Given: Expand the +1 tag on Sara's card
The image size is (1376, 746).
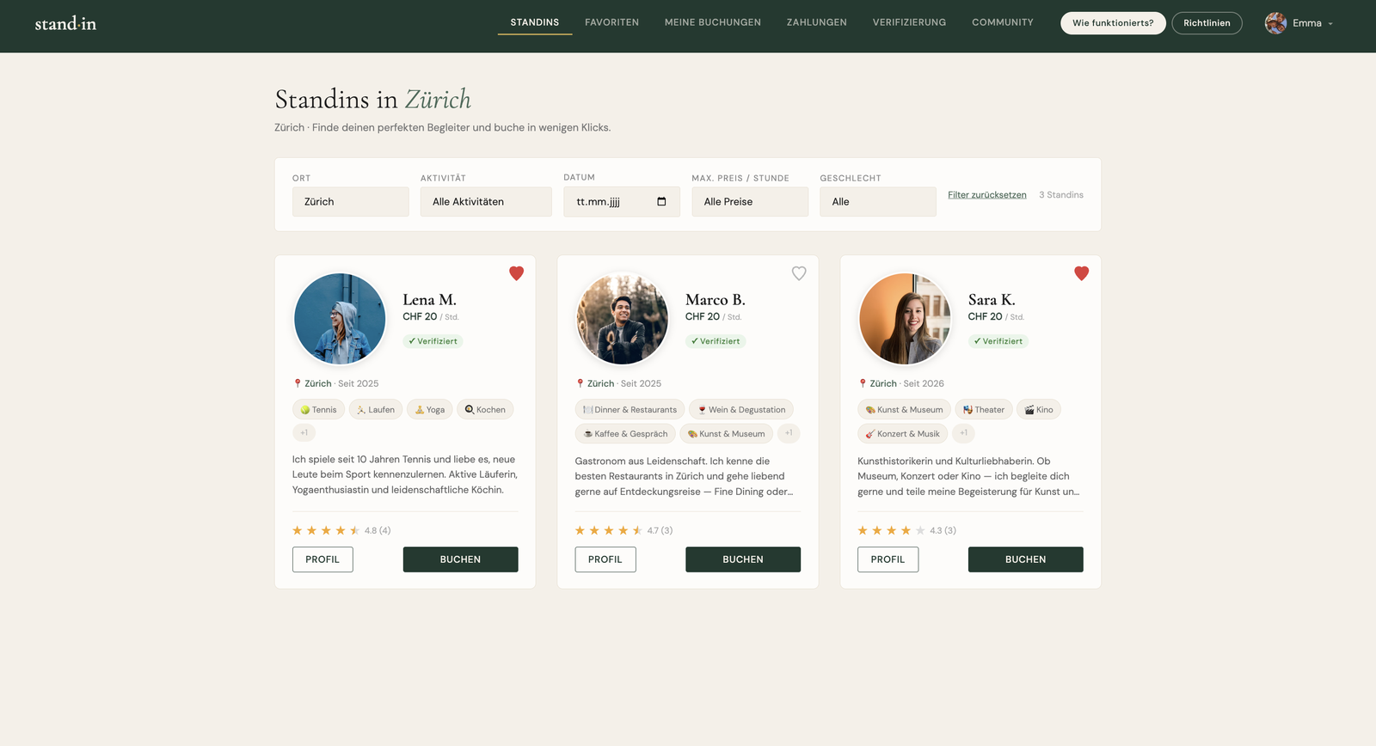Looking at the screenshot, I should click(964, 433).
